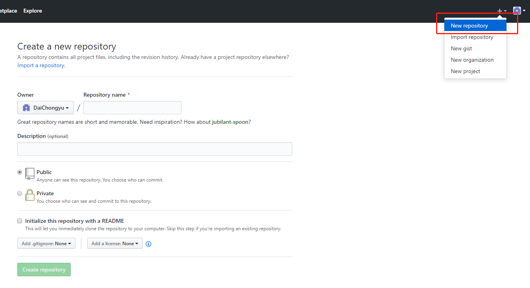
Task: Choose New repository from the menu
Action: coord(475,26)
